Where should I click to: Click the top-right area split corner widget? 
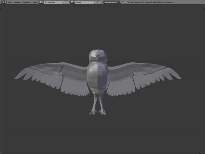tap(204, 9)
